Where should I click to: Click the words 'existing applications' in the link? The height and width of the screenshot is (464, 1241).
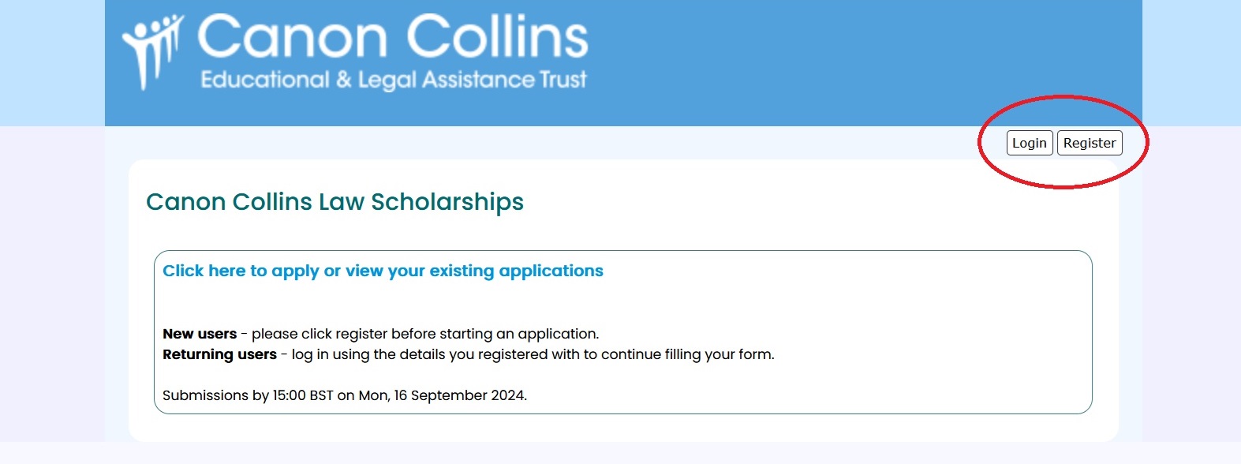[x=516, y=271]
